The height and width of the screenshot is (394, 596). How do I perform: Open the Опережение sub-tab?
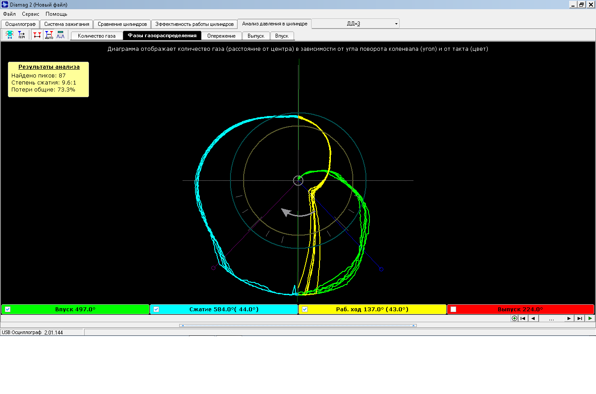coord(221,36)
